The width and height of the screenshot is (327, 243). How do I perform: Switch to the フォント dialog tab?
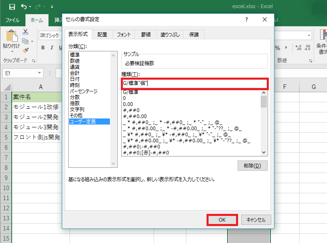pos(124,35)
